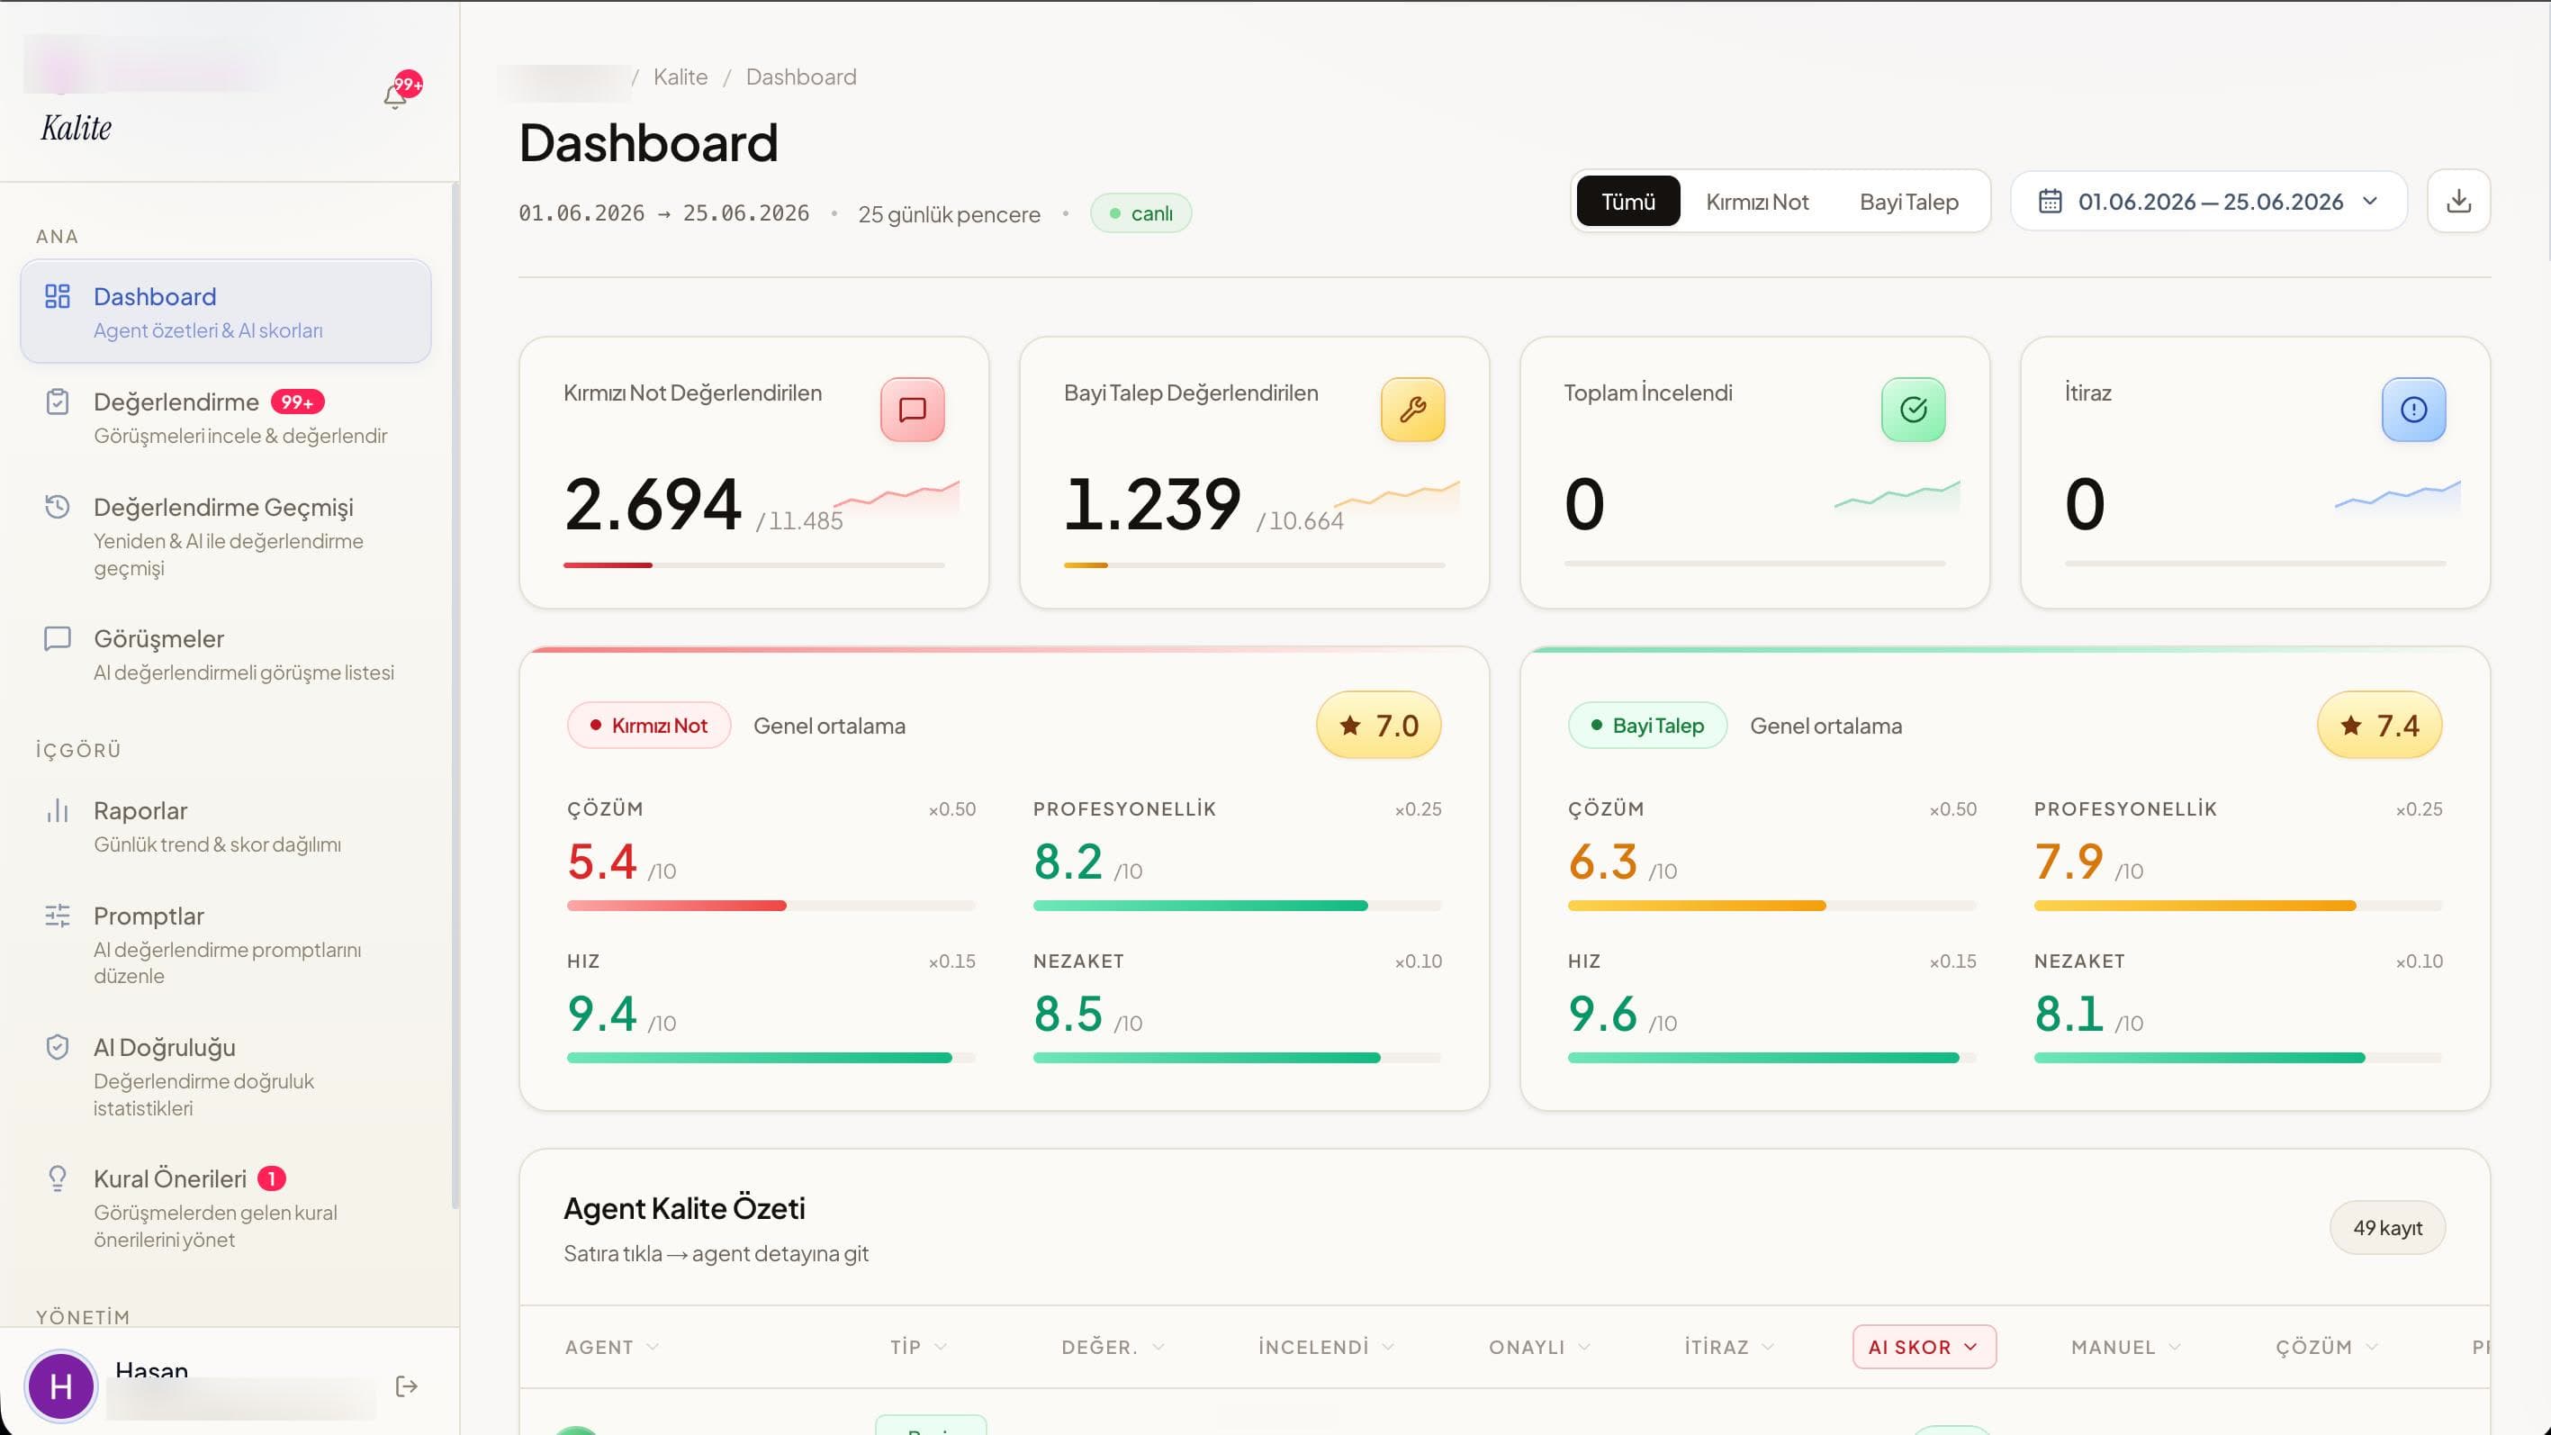Sort table by İTİRAZ column
Image resolution: width=2551 pixels, height=1435 pixels.
[1729, 1348]
